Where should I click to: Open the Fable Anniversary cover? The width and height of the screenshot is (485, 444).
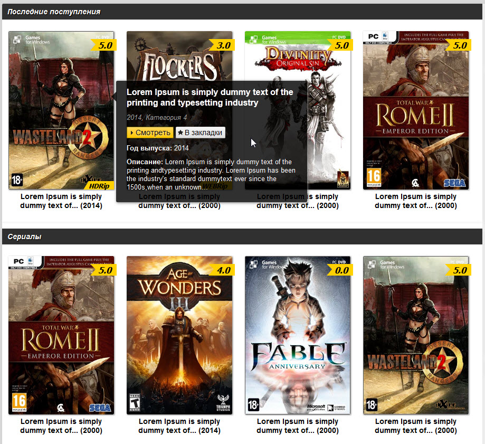[298, 335]
